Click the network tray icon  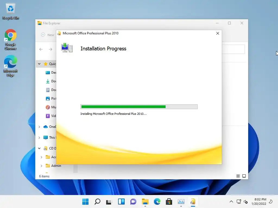[239, 201]
